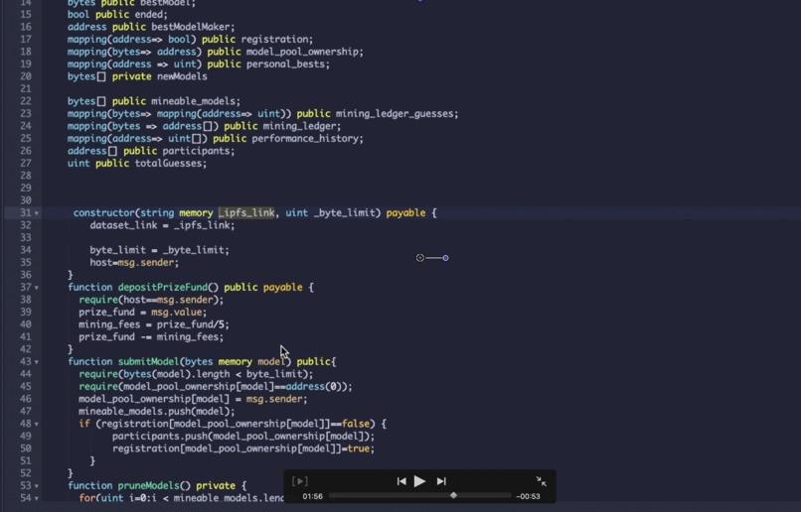
Task: Click 'bestModelMaker' on line 16
Action: click(x=193, y=27)
